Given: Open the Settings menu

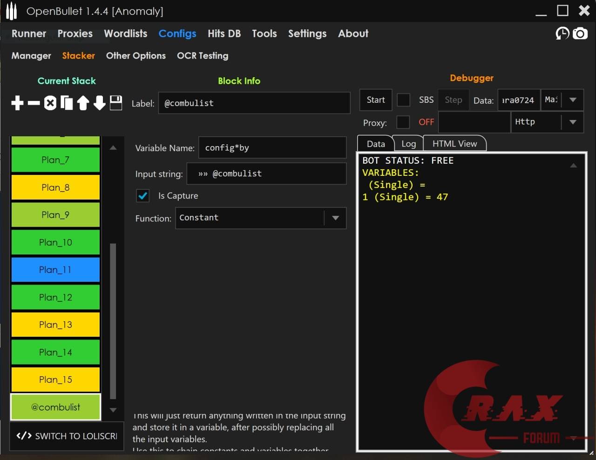Looking at the screenshot, I should (307, 33).
